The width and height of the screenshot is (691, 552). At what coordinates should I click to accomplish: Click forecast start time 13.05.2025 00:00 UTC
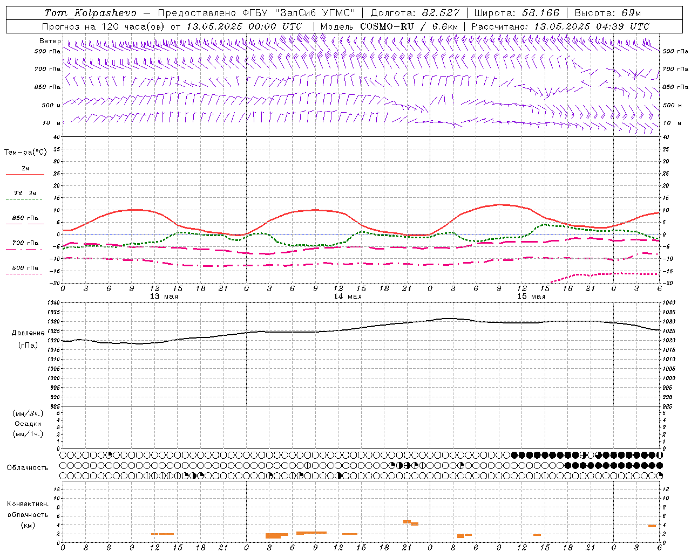[x=244, y=26]
